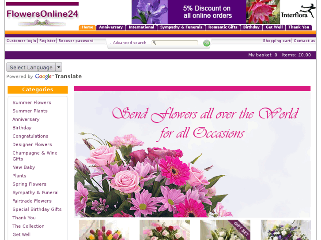Open the Get Well tab

point(274,27)
